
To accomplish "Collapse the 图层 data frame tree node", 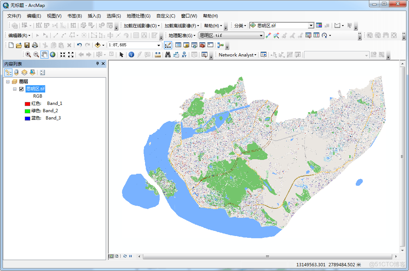I will click(x=8, y=82).
